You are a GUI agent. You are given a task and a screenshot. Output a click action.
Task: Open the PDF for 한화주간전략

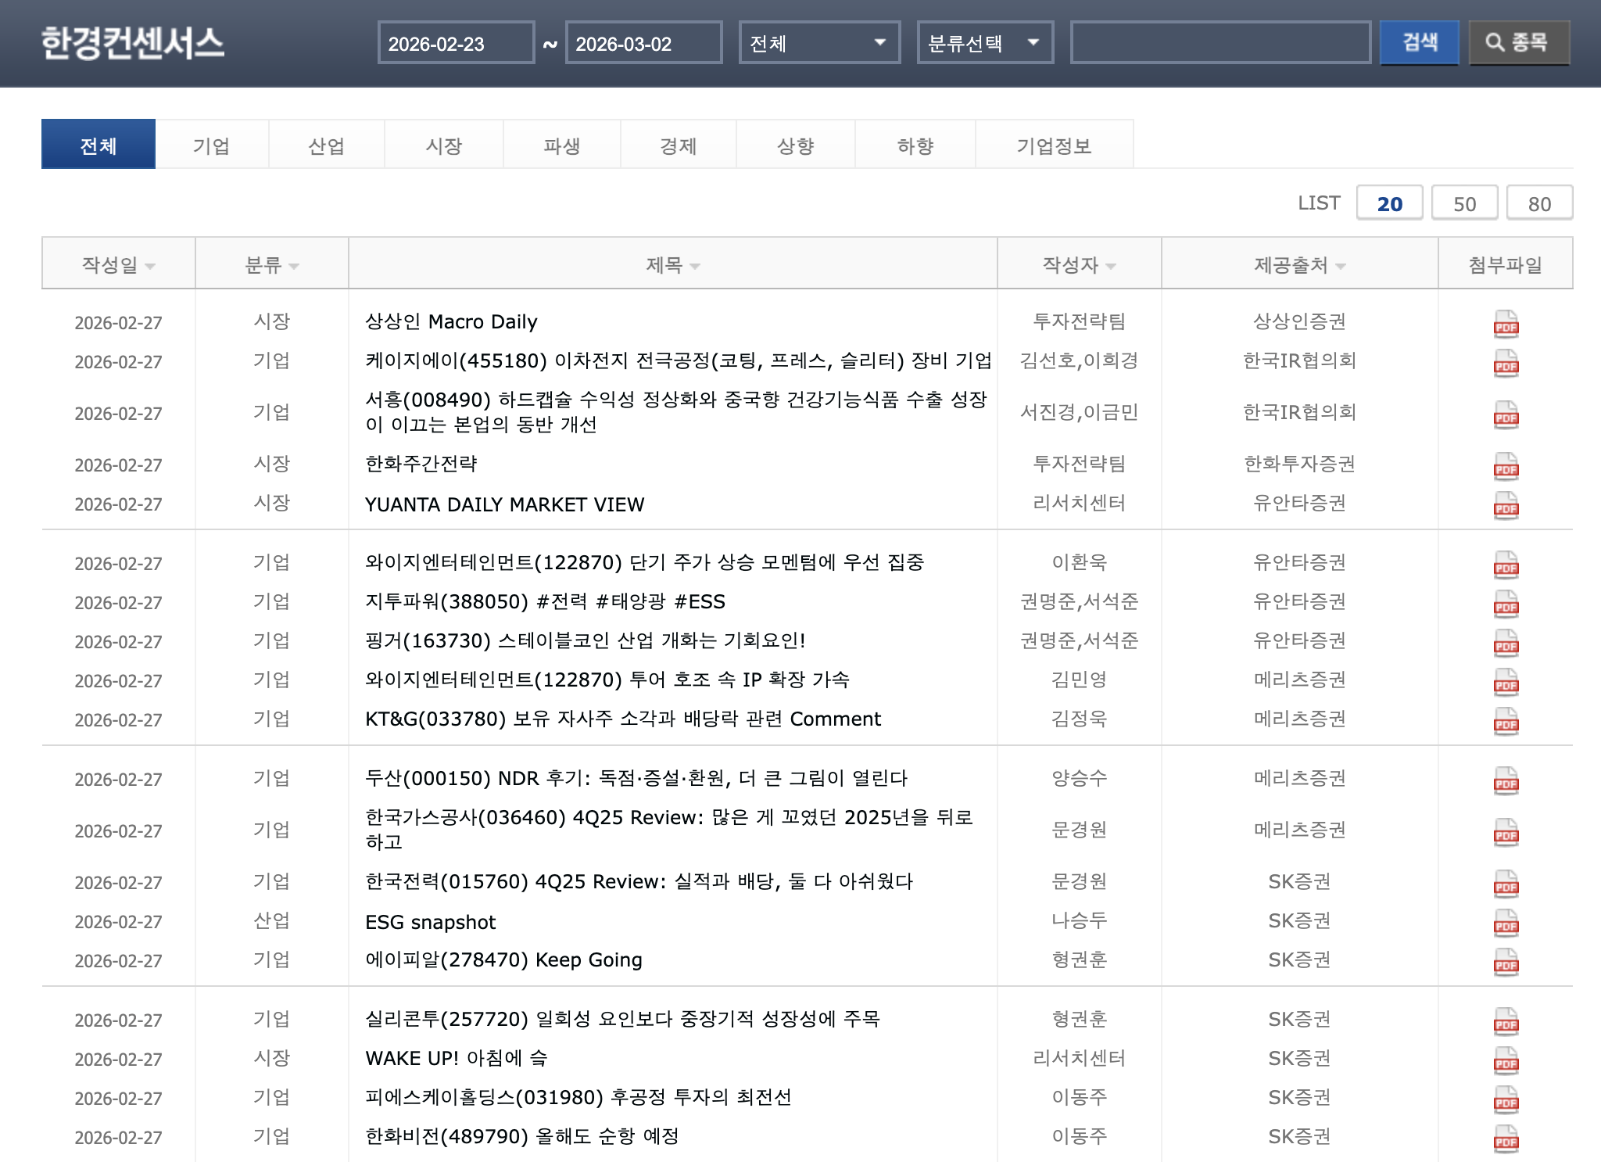pos(1505,464)
